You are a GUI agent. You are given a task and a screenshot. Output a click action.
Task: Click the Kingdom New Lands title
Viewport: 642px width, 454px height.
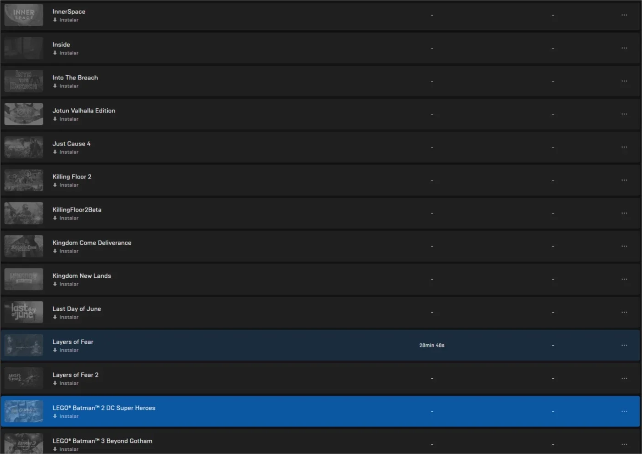click(x=82, y=276)
